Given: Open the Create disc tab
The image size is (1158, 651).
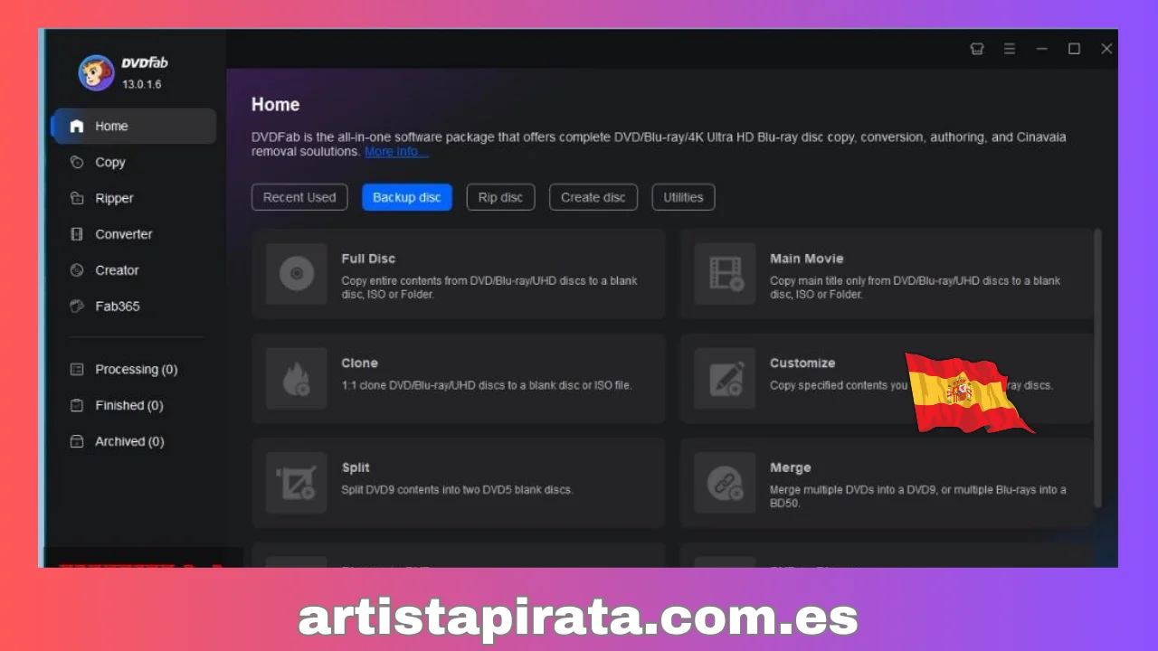Looking at the screenshot, I should (x=593, y=197).
